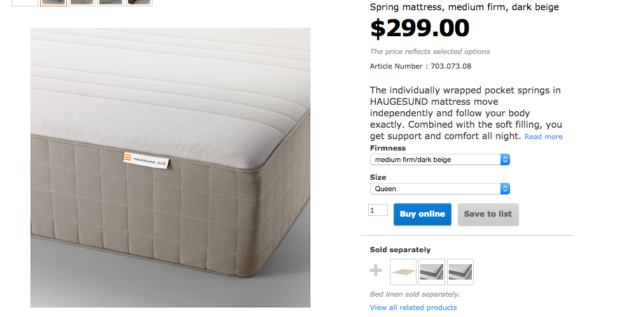620x317 pixels.
Task: Click the large mattress product image
Action: pyautogui.click(x=170, y=168)
